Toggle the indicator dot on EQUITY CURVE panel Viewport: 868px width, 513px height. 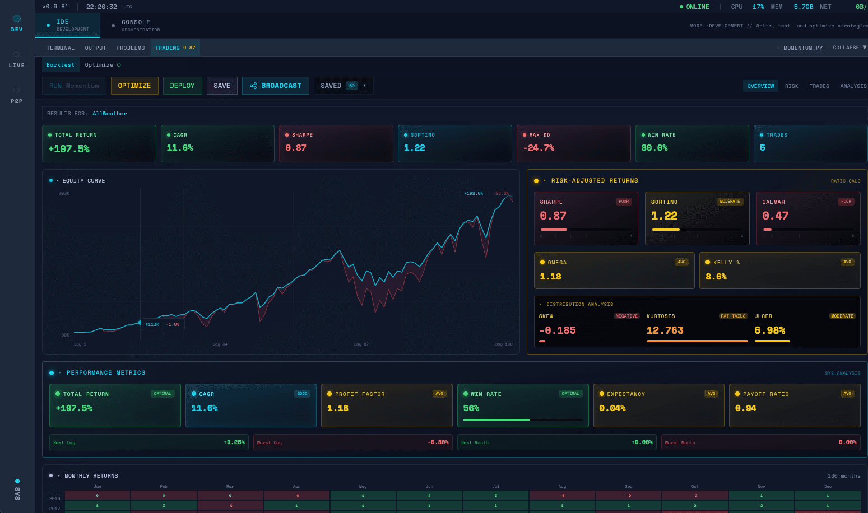pos(52,180)
